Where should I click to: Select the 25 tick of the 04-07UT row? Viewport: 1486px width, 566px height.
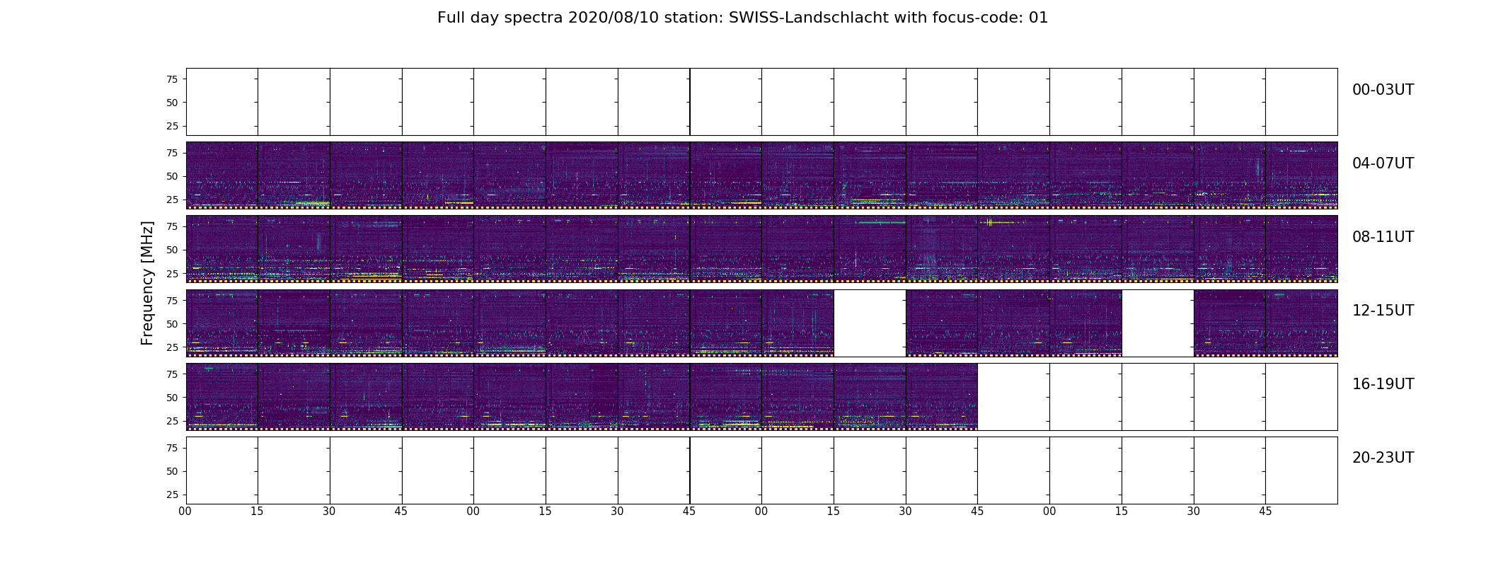tap(172, 200)
